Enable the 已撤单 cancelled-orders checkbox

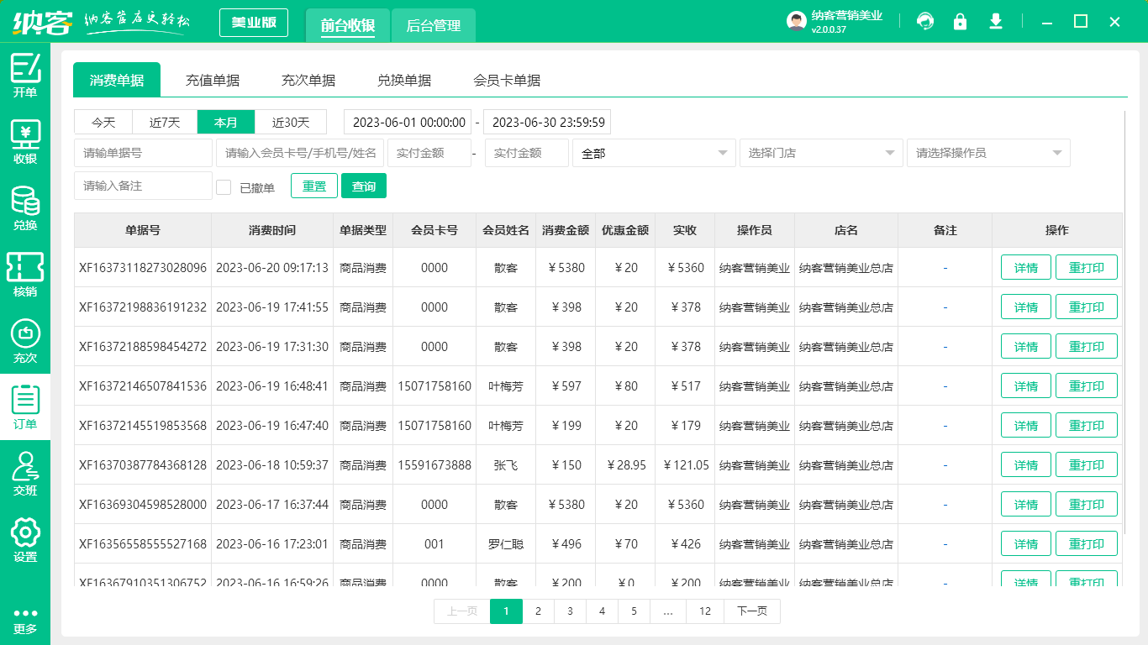pos(224,186)
